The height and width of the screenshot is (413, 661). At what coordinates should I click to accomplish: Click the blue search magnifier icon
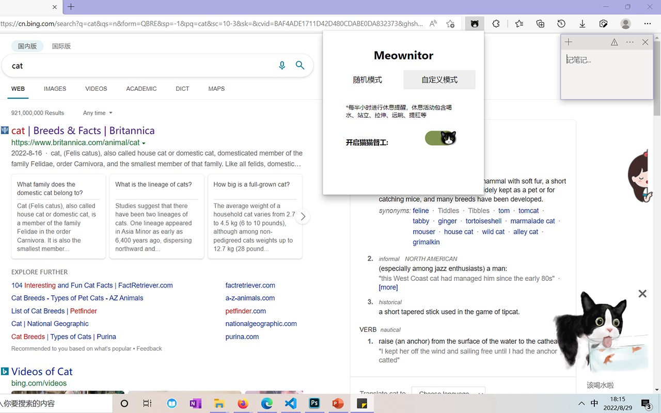(x=300, y=66)
